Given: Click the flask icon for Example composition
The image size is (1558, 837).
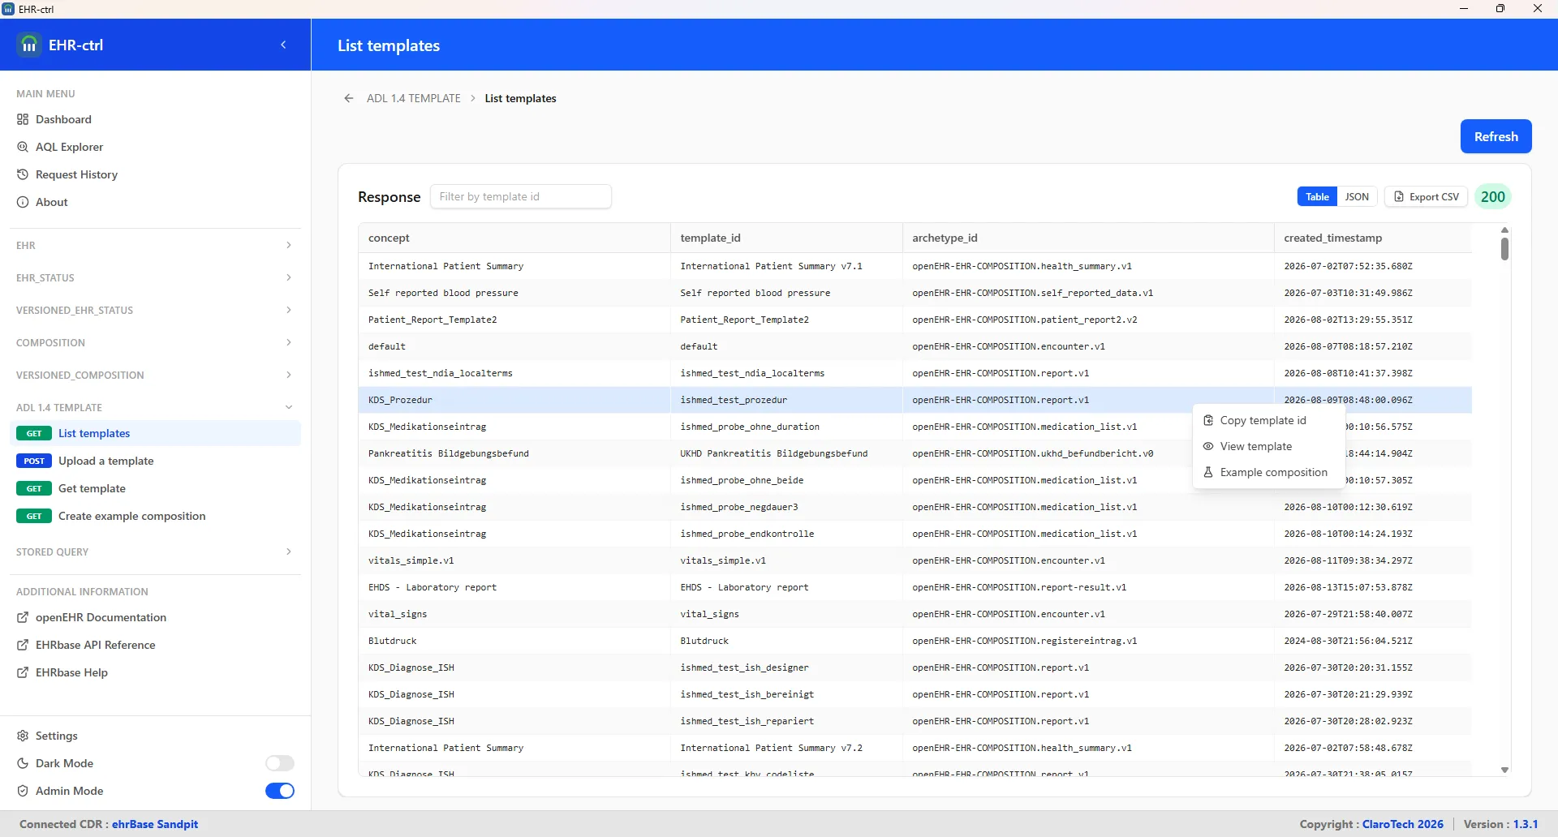Looking at the screenshot, I should point(1208,472).
